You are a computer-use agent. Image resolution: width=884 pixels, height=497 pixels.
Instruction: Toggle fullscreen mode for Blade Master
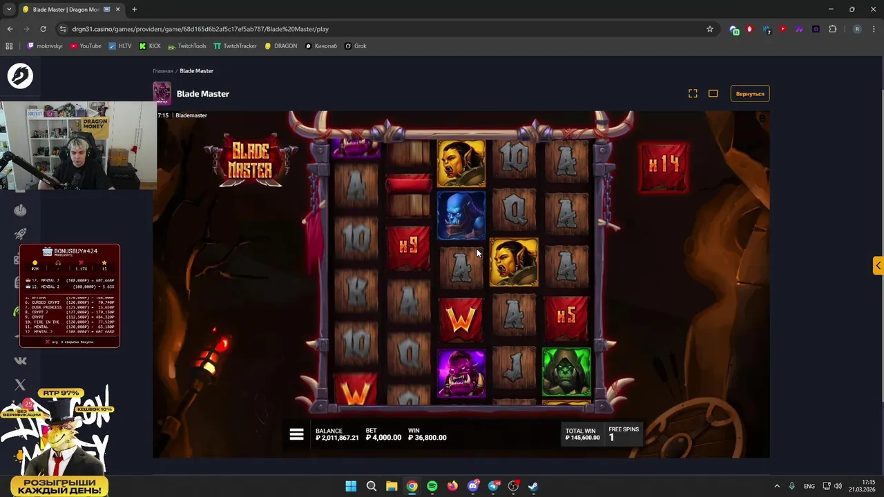pos(693,93)
